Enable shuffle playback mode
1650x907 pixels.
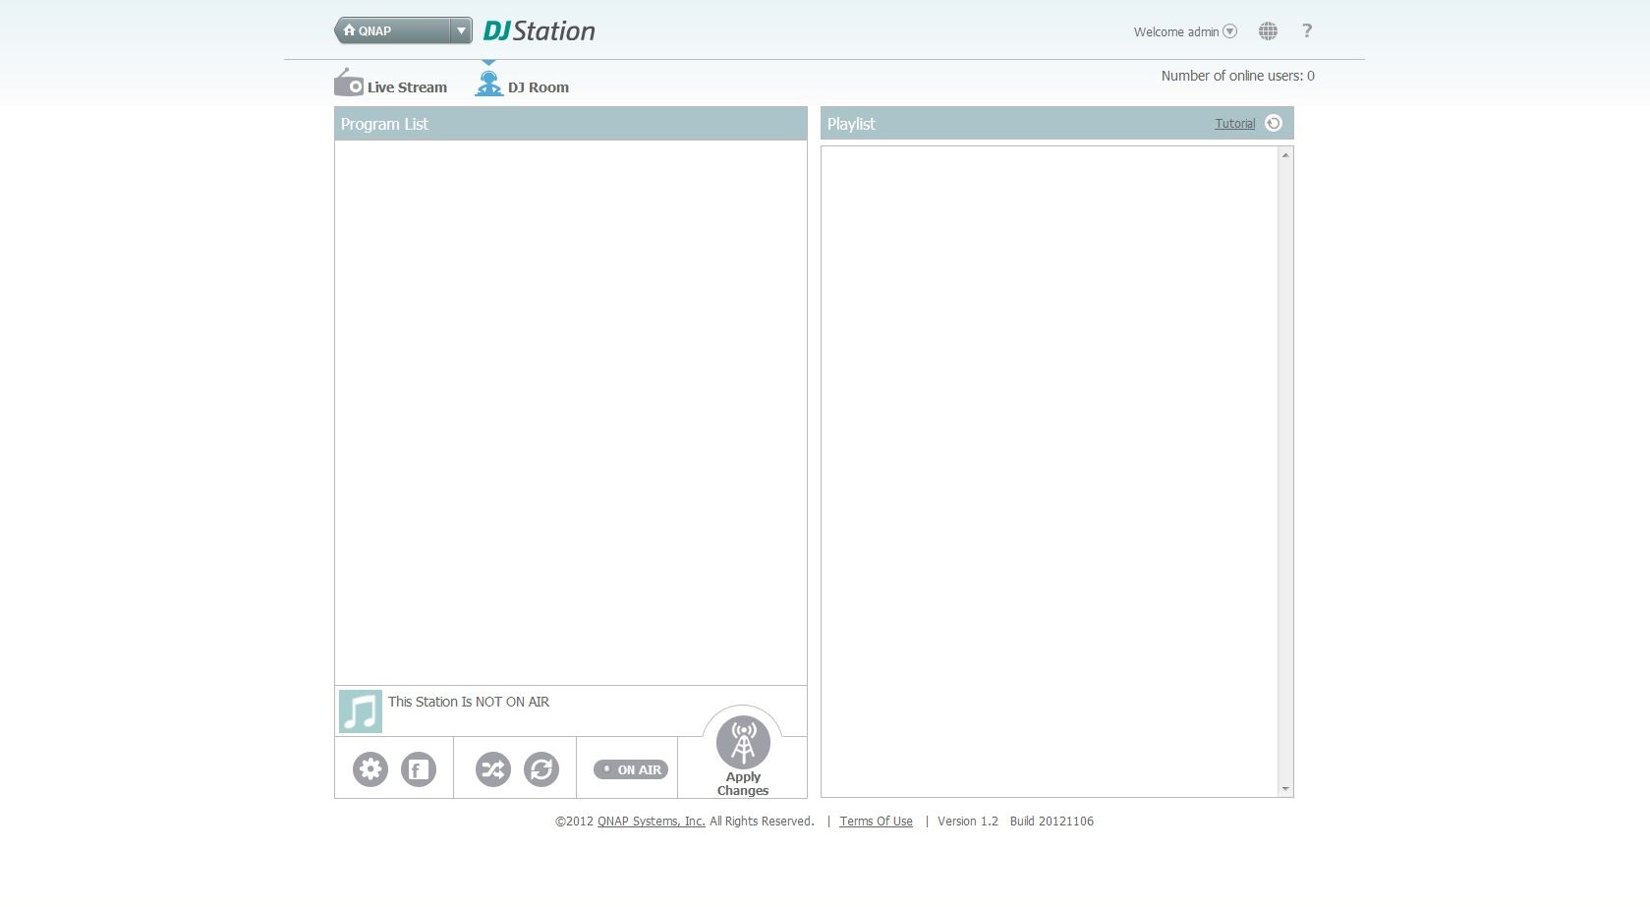coord(493,769)
